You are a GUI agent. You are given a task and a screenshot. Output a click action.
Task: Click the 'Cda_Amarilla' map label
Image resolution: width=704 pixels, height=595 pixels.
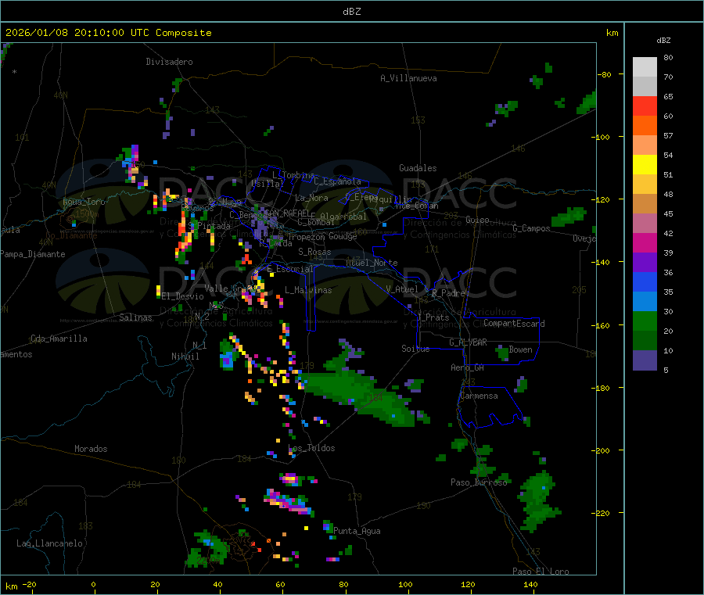click(x=59, y=339)
